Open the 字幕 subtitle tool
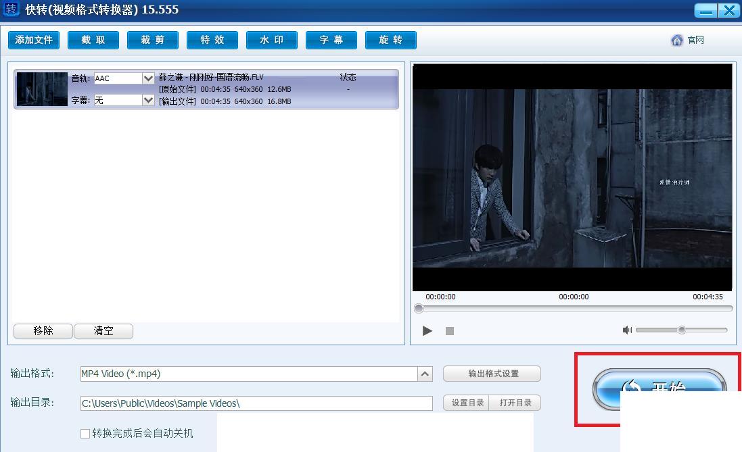The image size is (742, 452). 331,40
